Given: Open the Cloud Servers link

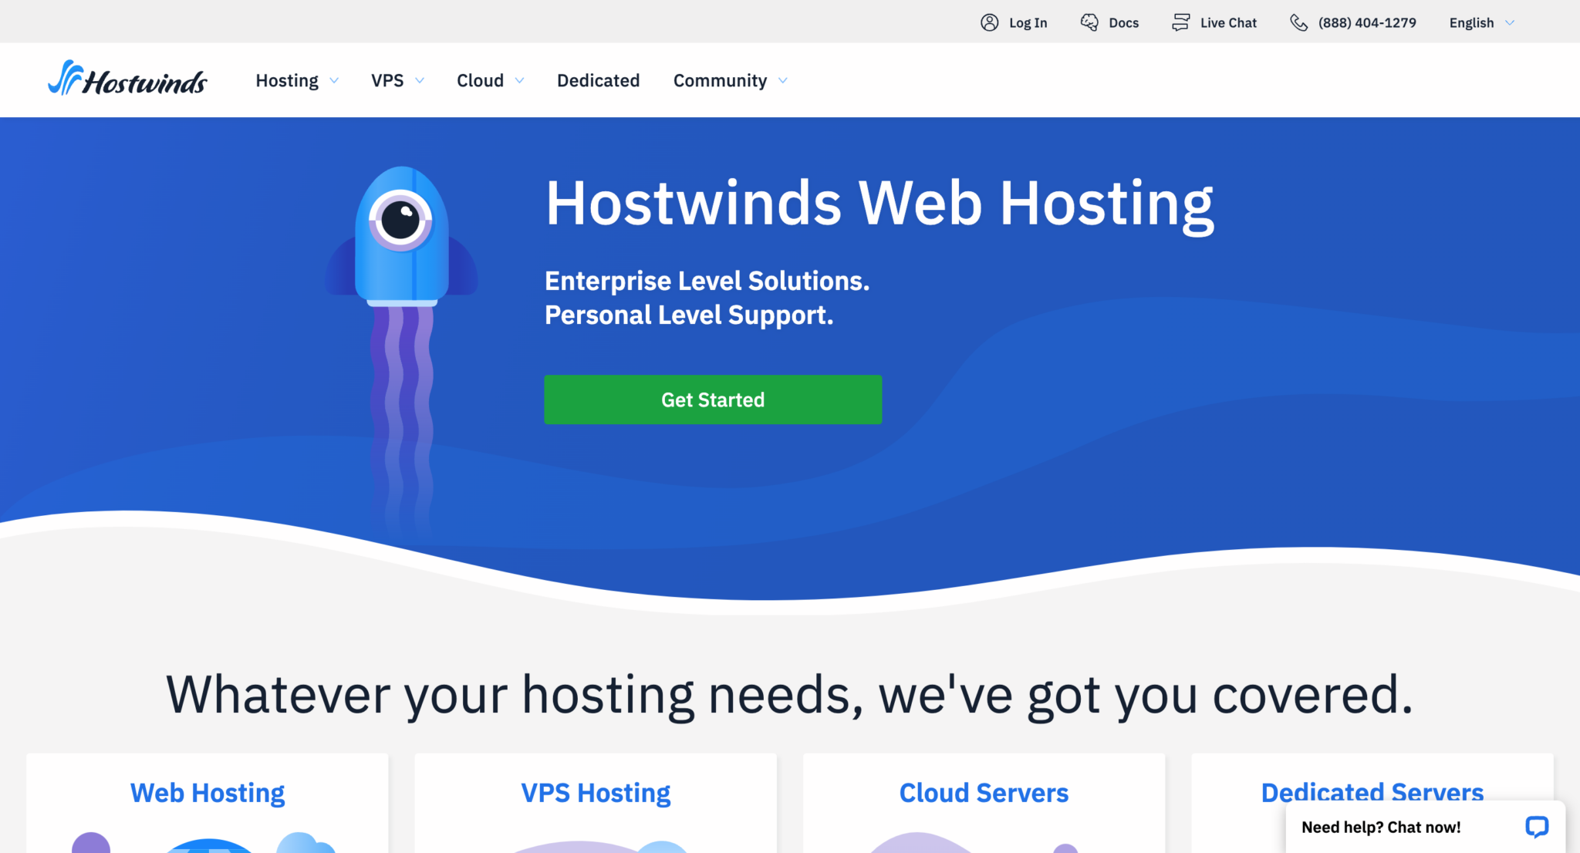Looking at the screenshot, I should pos(983,792).
